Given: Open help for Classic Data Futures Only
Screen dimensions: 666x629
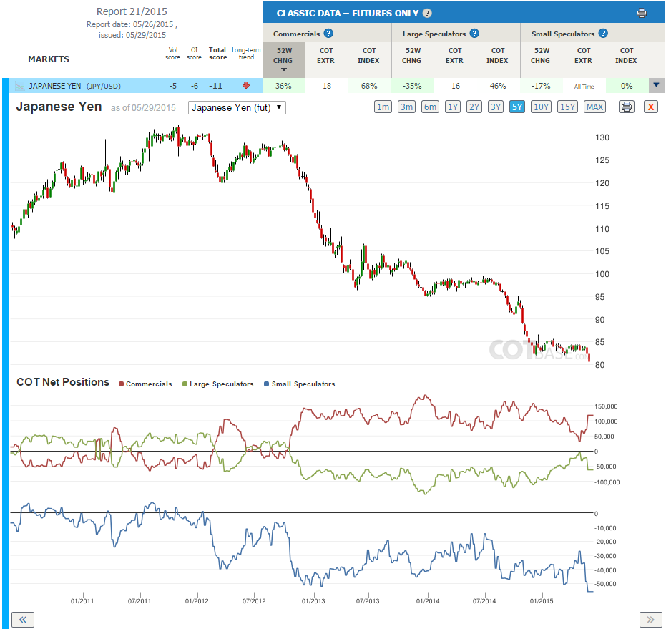Looking at the screenshot, I should coord(427,13).
